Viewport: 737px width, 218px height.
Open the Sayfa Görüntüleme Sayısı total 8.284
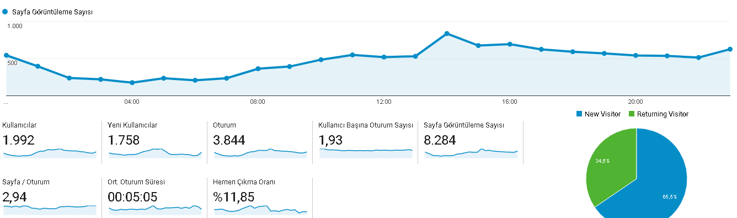pos(440,140)
